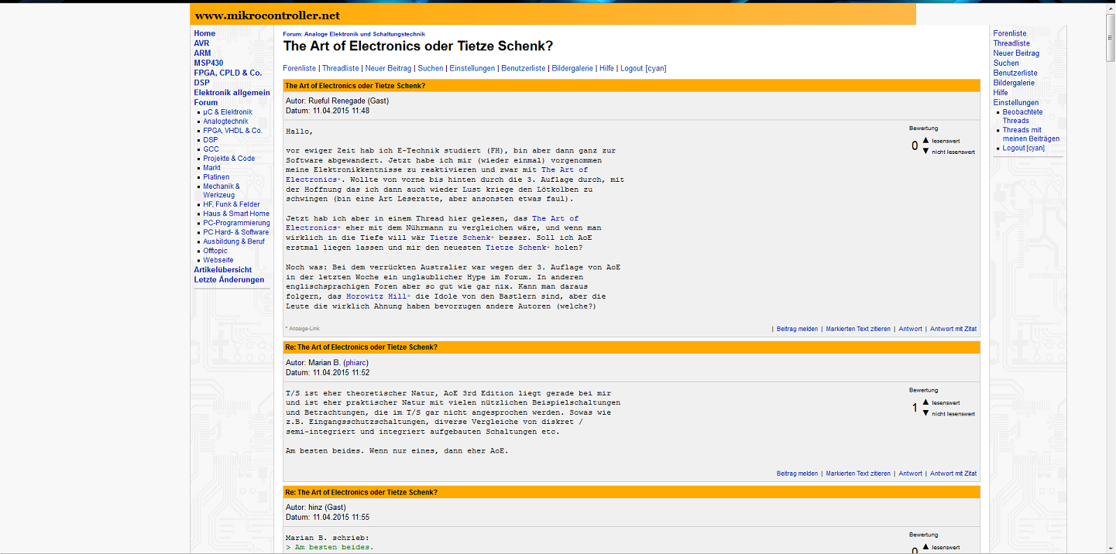Click Antwort mit Zitat under first post
1116x554 pixels.
953,329
